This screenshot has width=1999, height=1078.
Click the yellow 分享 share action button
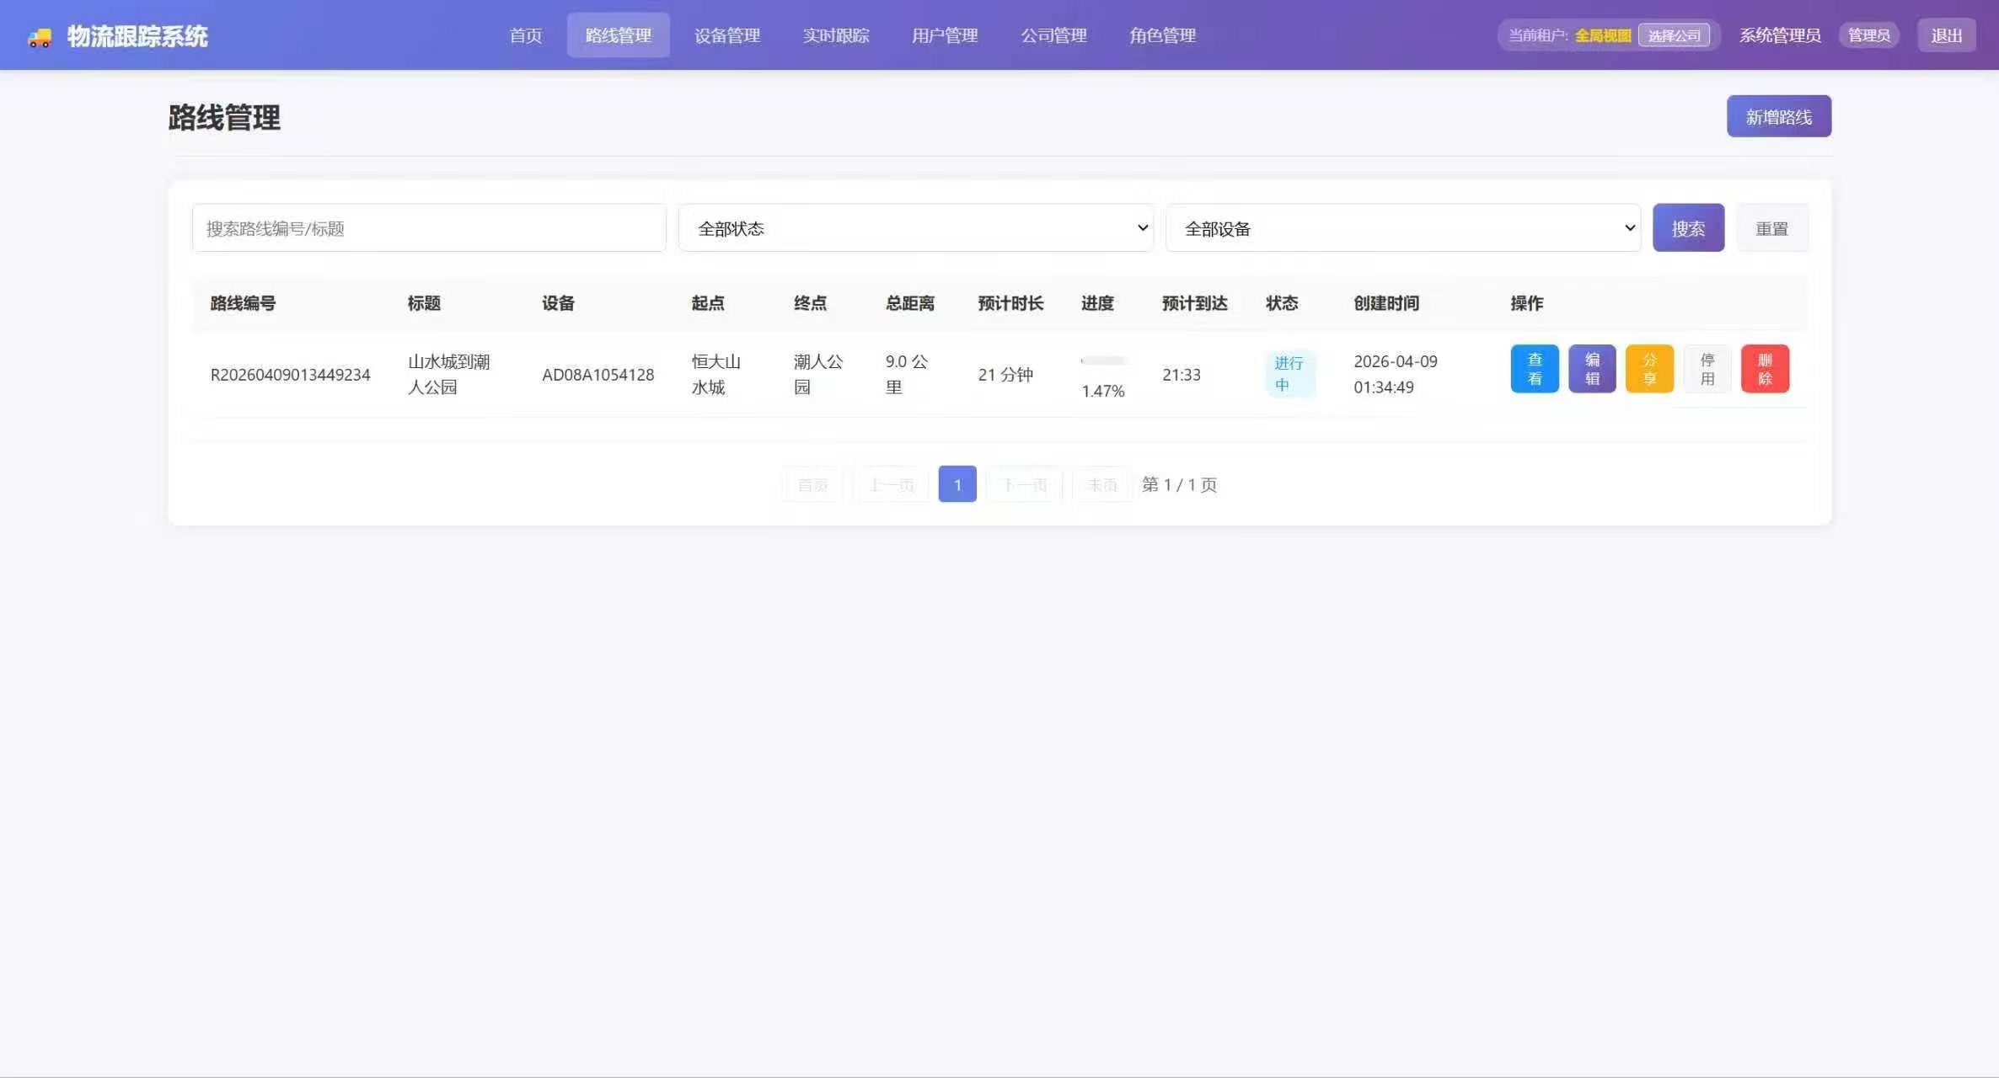pyautogui.click(x=1649, y=368)
